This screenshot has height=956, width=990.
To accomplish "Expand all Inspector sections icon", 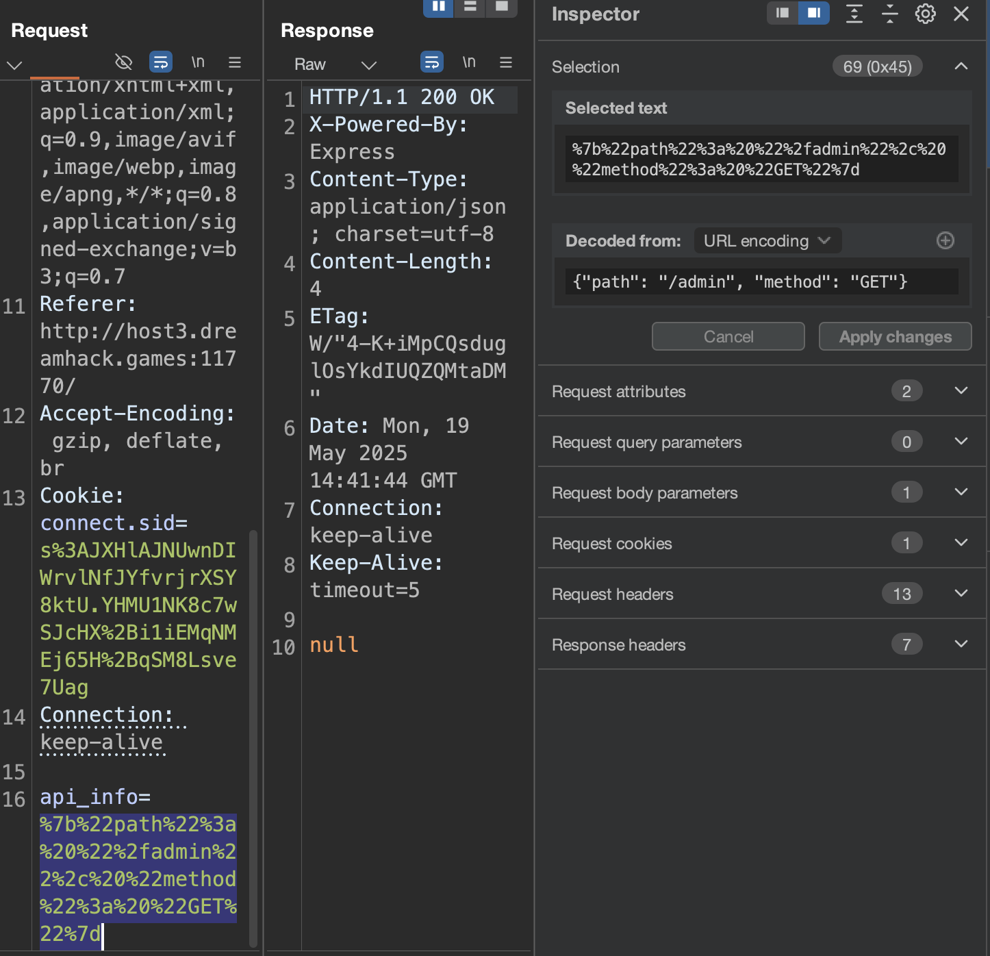I will [x=854, y=14].
